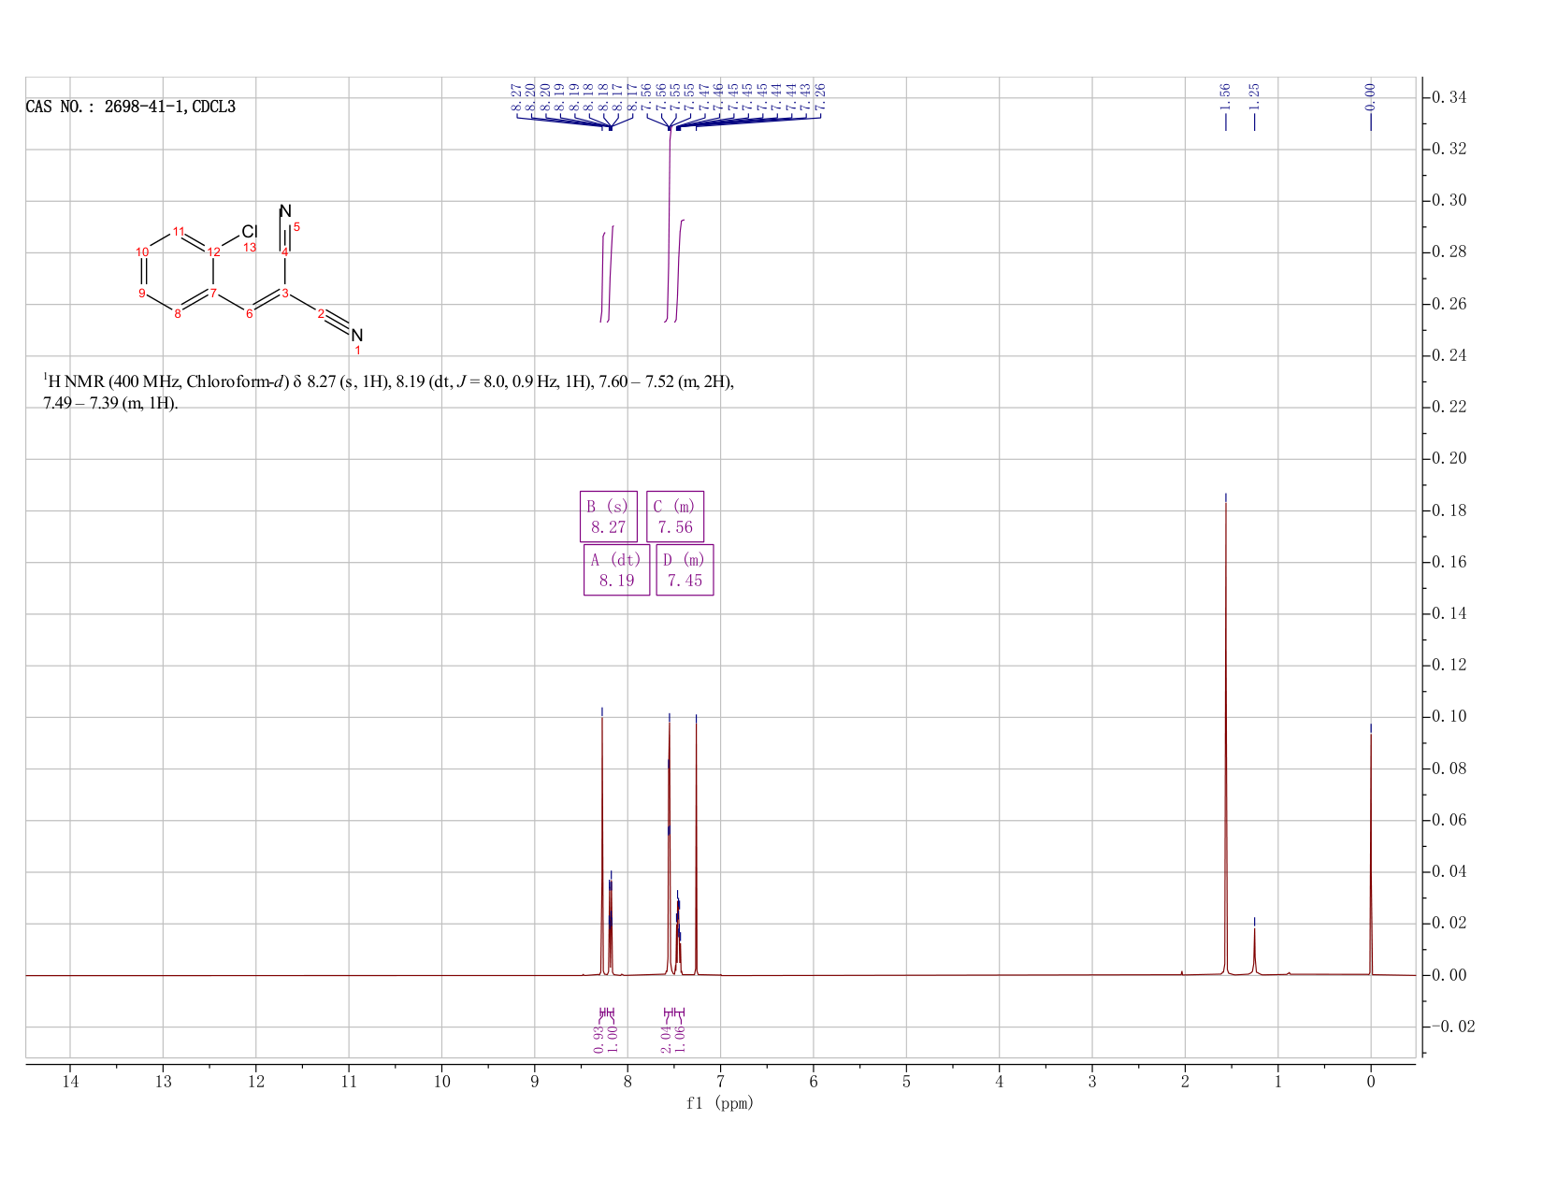Click the nitrile N atom labeled 5
The image size is (1543, 1192).
[285, 211]
